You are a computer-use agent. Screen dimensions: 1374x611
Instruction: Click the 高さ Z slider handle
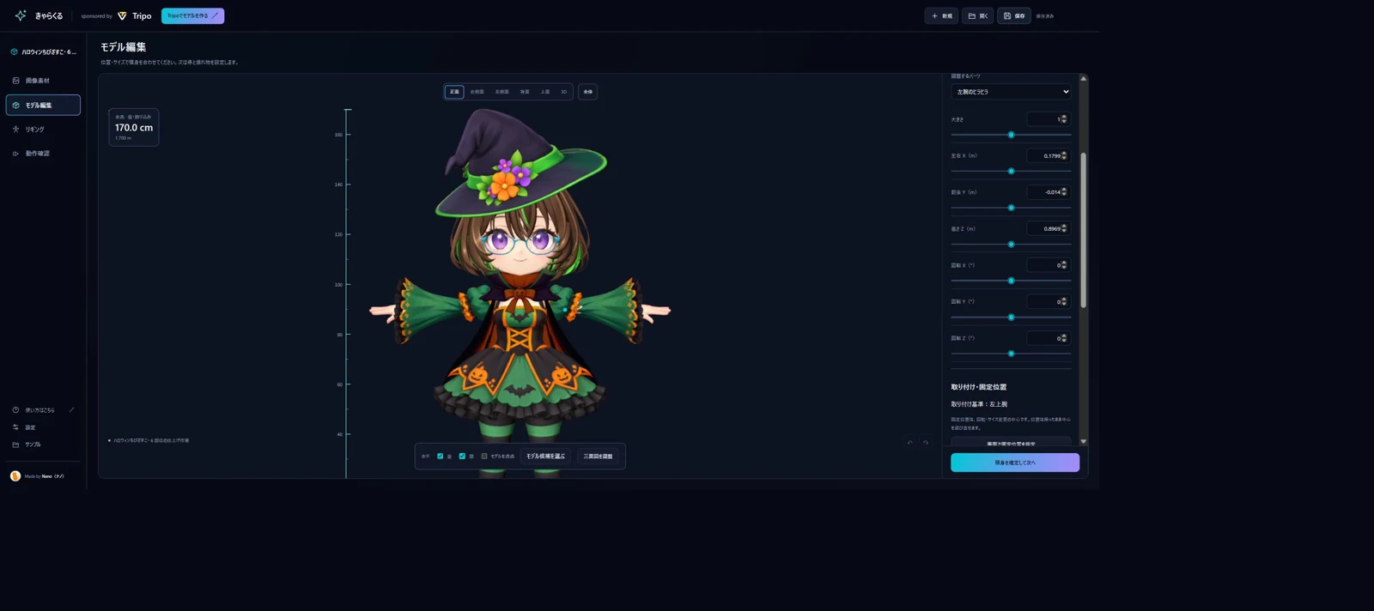[1011, 245]
